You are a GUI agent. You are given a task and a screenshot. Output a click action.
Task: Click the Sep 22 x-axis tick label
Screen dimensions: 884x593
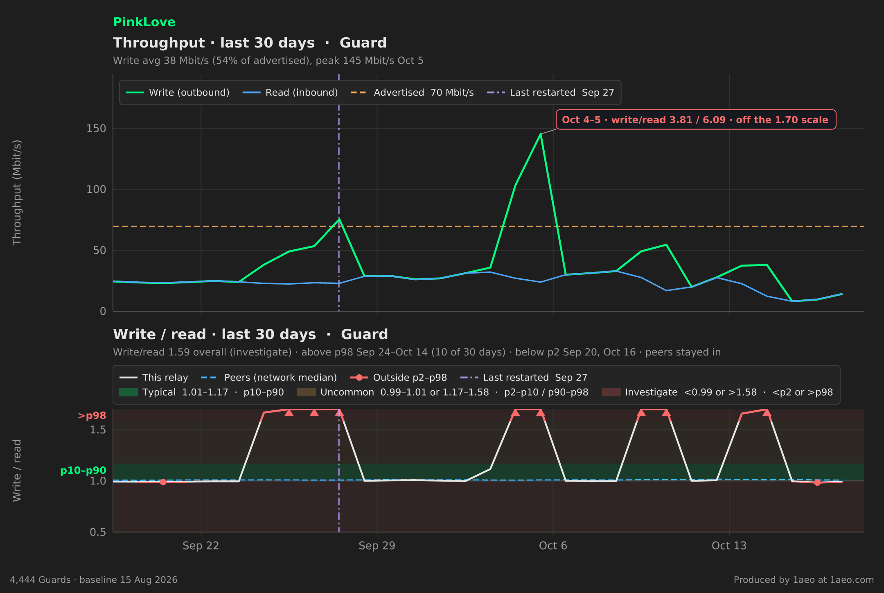pos(201,546)
